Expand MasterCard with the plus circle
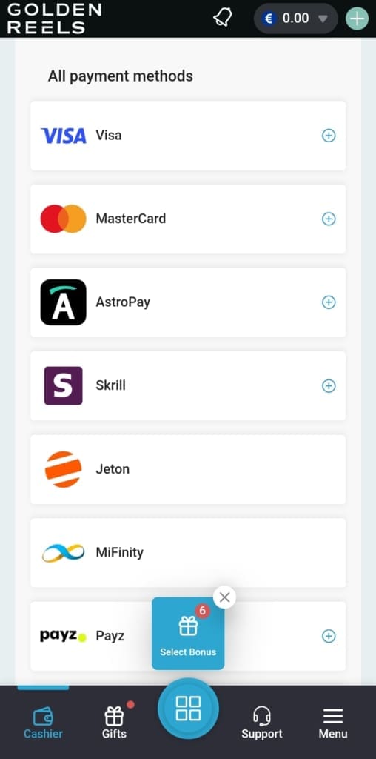Screen dimensions: 376x759 pyautogui.click(x=329, y=219)
